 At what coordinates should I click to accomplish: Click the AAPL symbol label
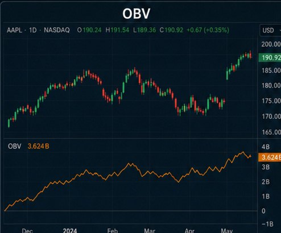(x=14, y=30)
